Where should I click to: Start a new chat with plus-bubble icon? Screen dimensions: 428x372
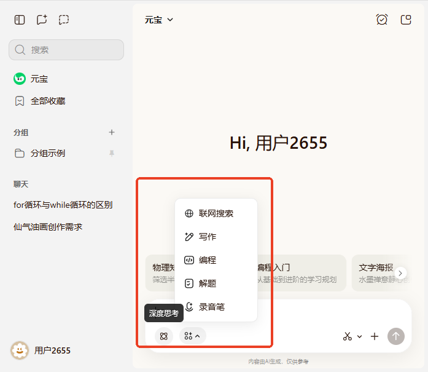(42, 20)
